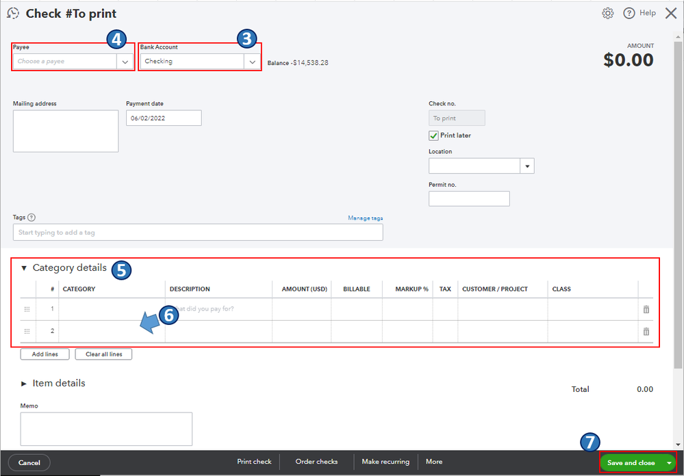Grab the drag handle for line 2

[x=27, y=331]
